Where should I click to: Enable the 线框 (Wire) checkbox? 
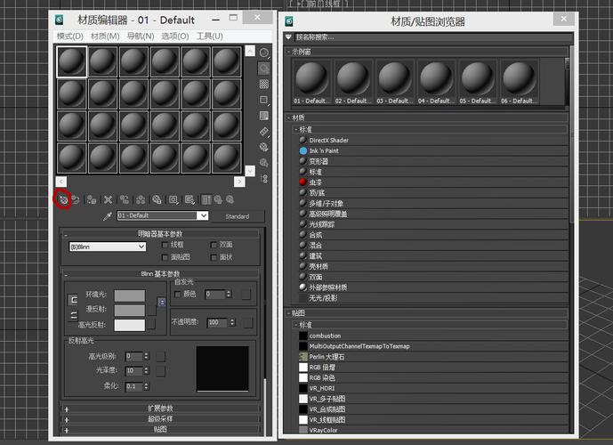165,244
